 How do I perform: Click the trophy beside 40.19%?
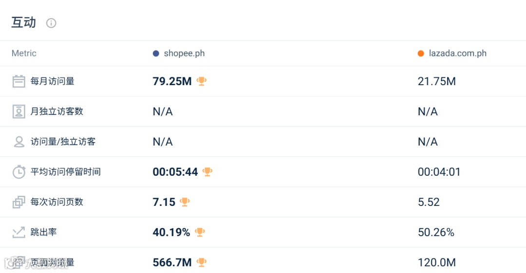tap(200, 232)
